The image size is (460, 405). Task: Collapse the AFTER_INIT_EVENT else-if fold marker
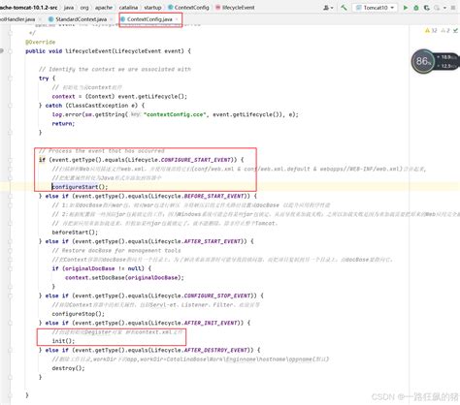coord(11,323)
